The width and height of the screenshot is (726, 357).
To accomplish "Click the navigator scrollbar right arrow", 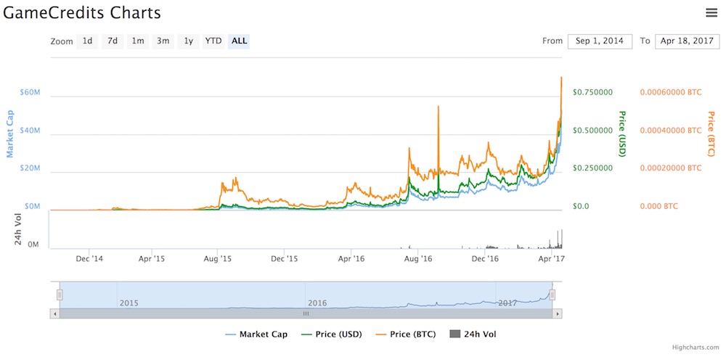I will tap(558, 313).
